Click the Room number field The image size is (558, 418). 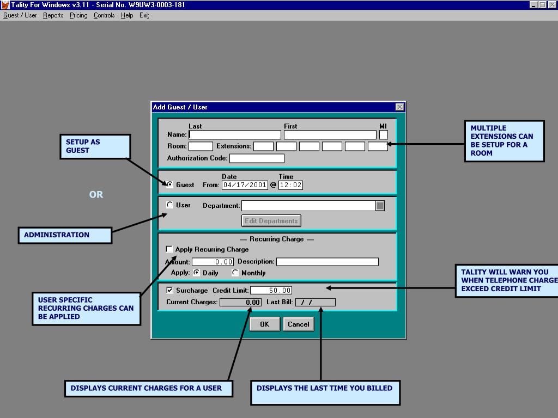pyautogui.click(x=201, y=146)
